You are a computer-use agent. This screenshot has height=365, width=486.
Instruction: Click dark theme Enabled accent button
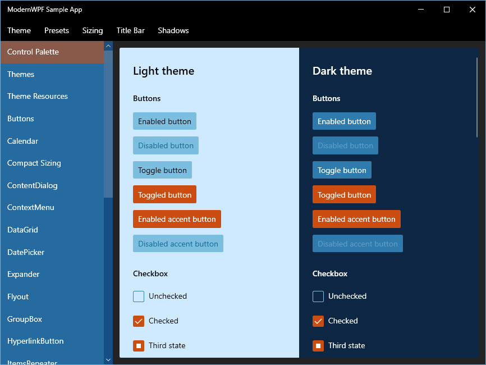click(x=356, y=219)
